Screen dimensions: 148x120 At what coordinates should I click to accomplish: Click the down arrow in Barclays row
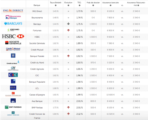click(68, 24)
